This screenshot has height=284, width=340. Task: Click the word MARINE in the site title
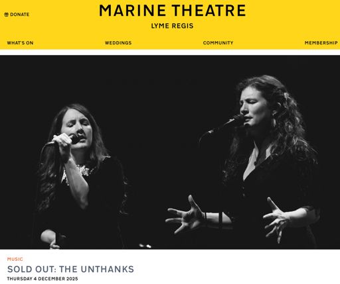point(132,11)
